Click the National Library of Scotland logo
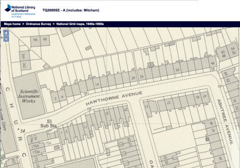The image size is (240, 168). coord(20,11)
